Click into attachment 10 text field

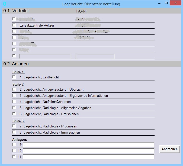(88, 151)
